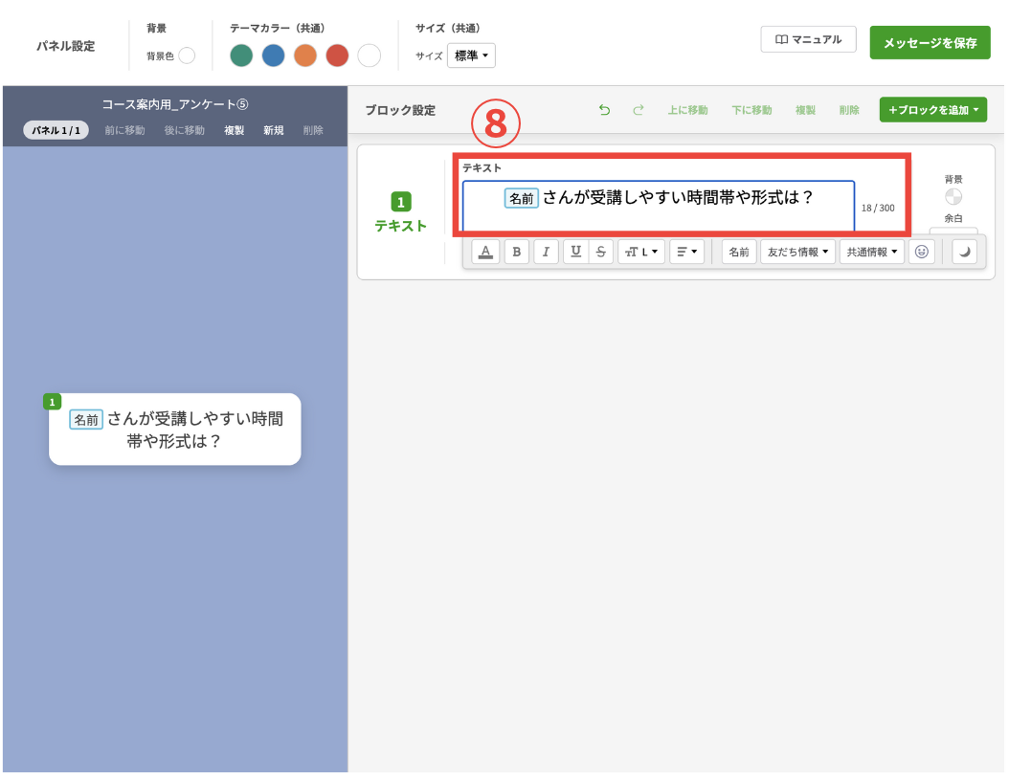Click 新規 to create a new panel

pyautogui.click(x=274, y=130)
